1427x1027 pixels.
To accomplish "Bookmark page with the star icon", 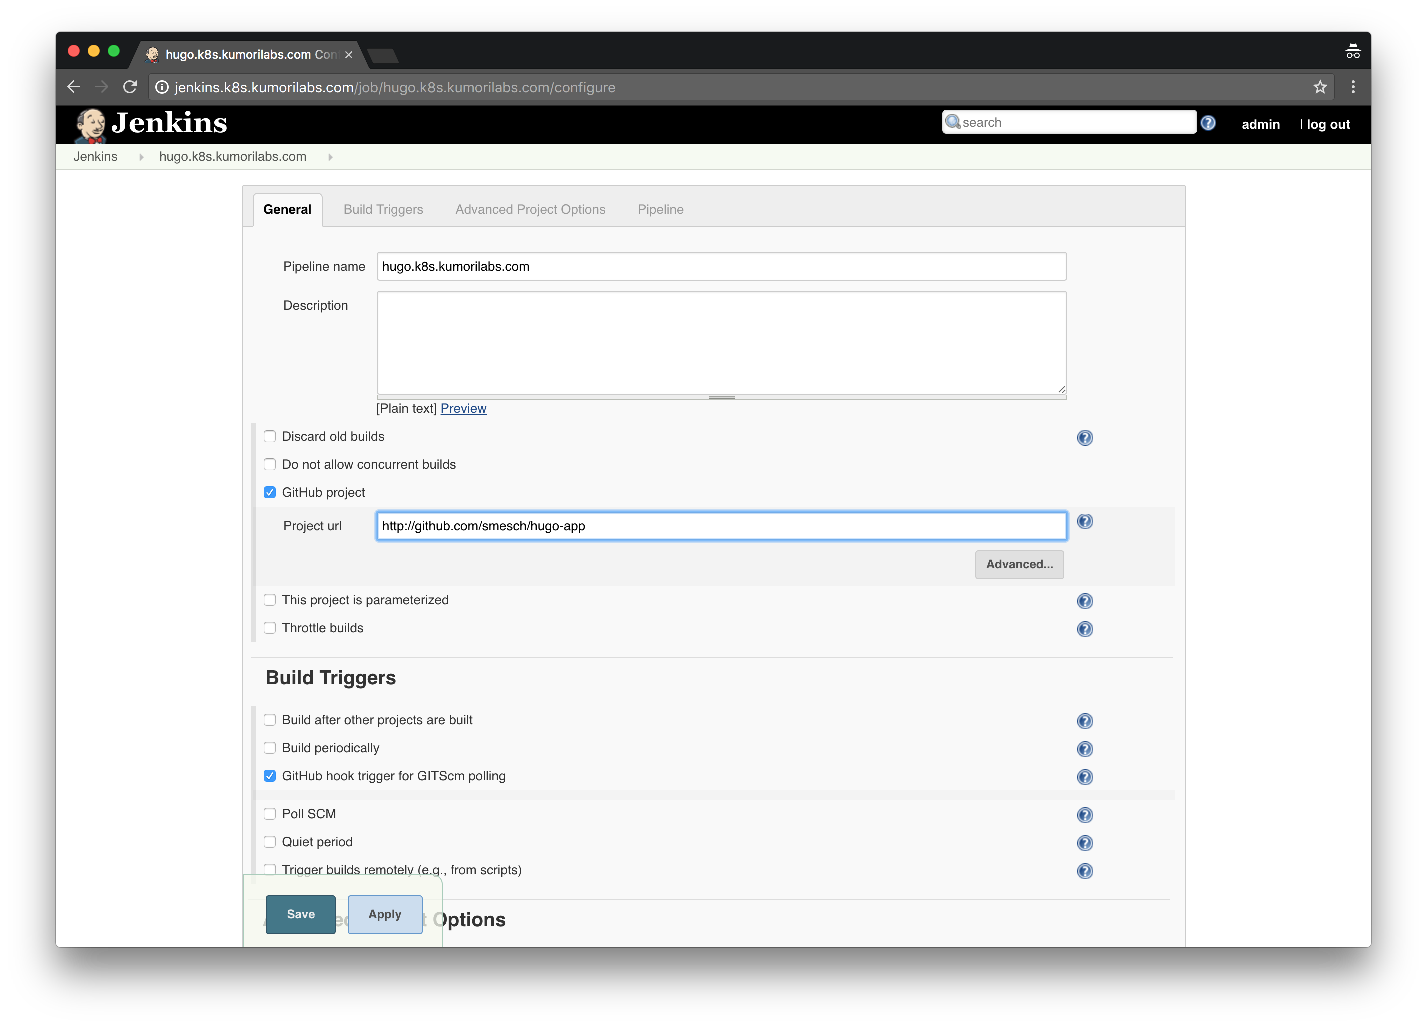I will (1320, 87).
